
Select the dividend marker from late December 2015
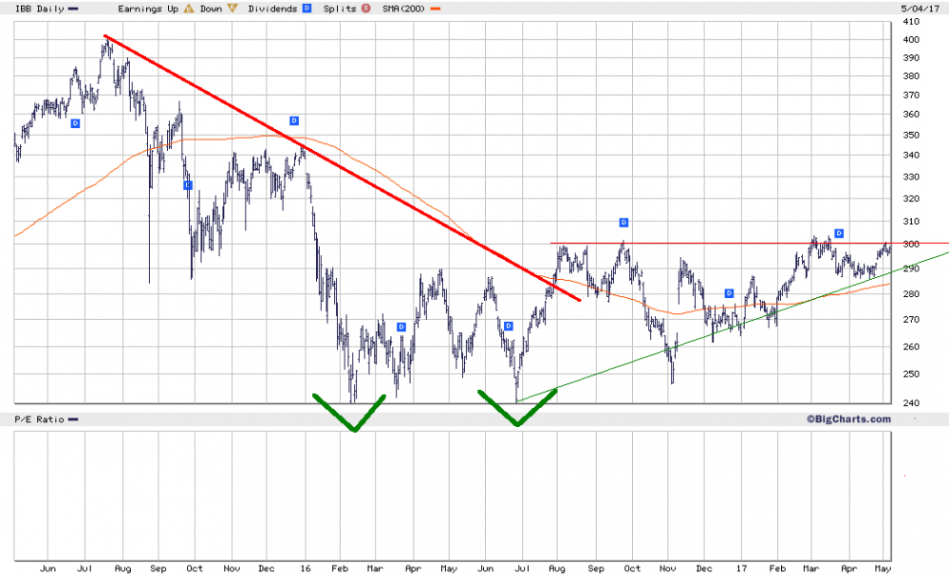[294, 121]
